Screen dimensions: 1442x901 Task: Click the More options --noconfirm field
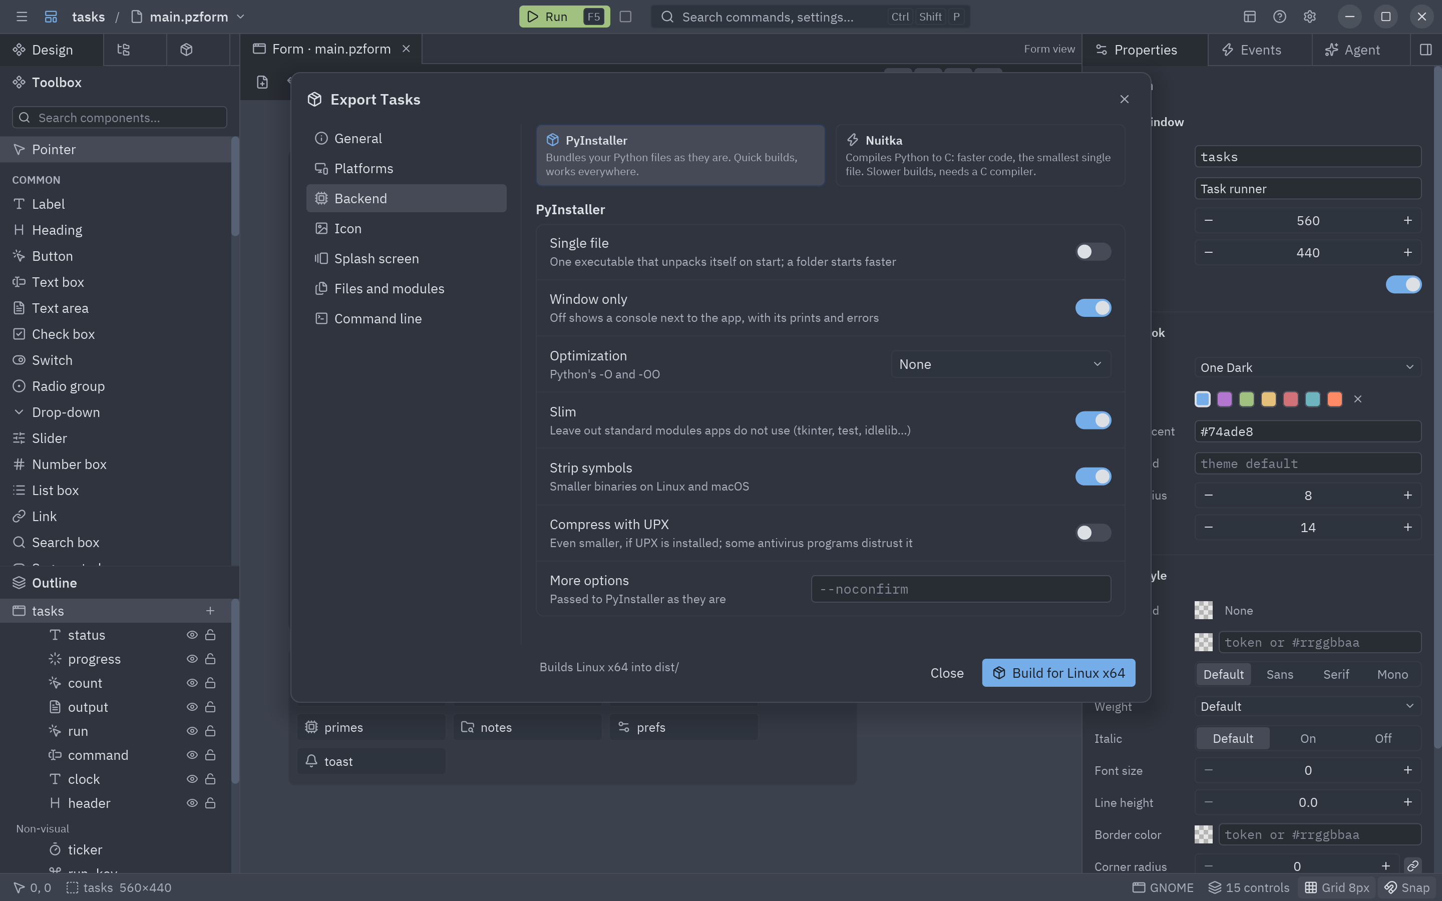960,589
